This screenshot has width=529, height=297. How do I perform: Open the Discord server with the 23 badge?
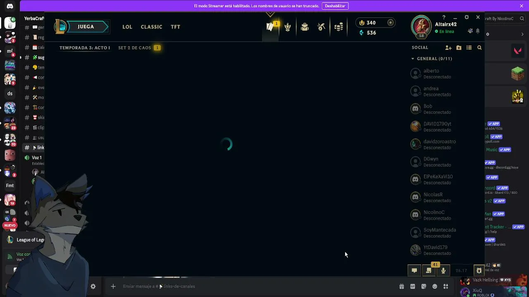(x=10, y=123)
